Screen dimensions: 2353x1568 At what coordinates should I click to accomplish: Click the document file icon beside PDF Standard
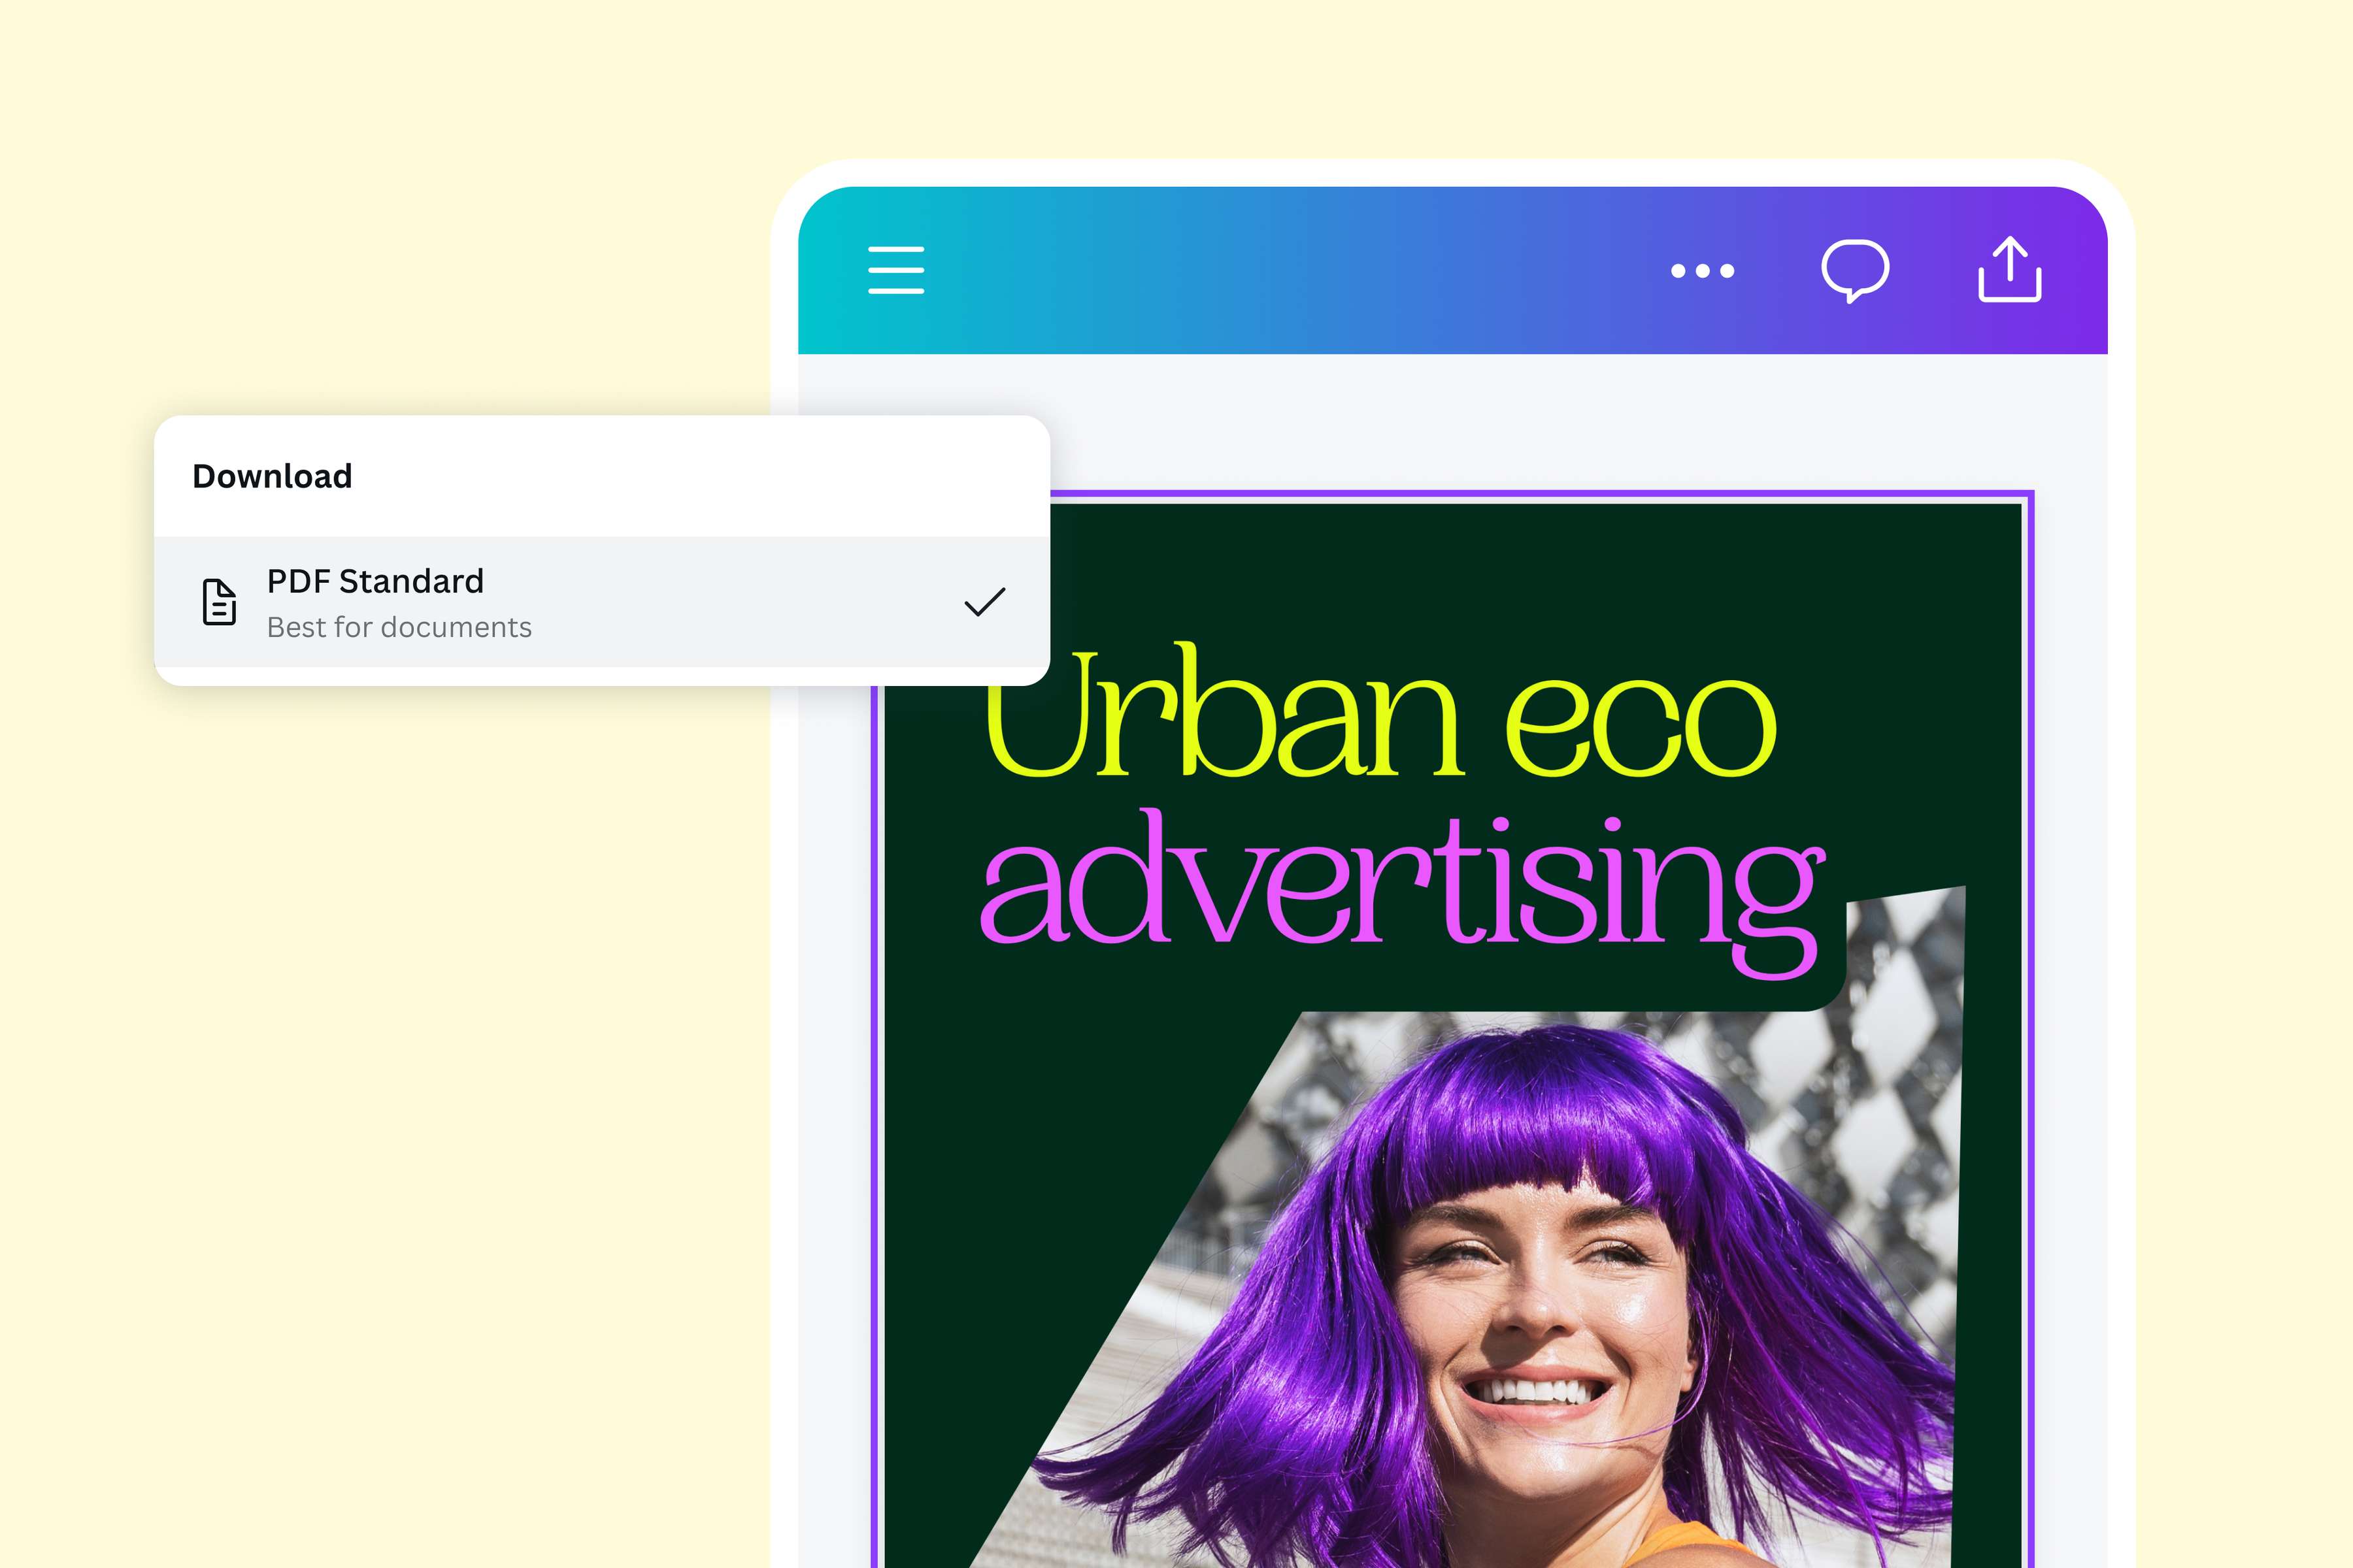tap(219, 602)
